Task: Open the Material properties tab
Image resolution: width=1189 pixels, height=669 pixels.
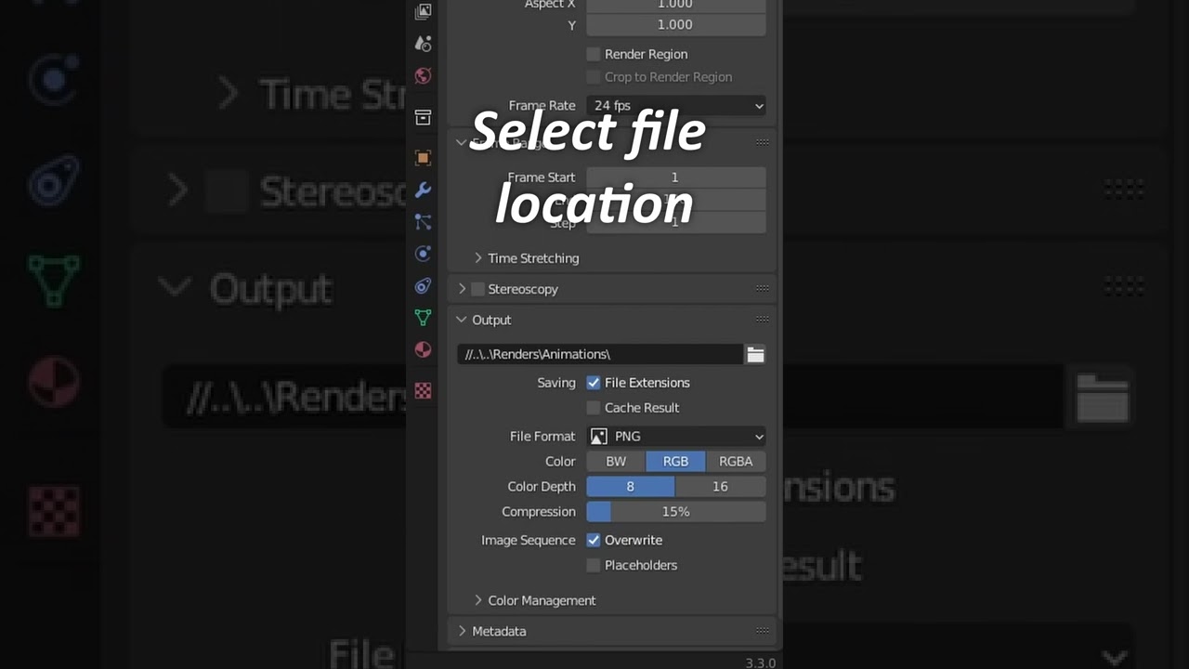Action: pos(423,349)
